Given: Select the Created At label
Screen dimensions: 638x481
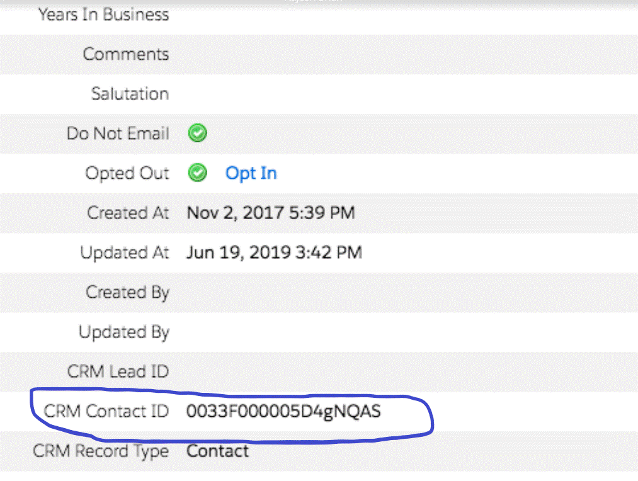Looking at the screenshot, I should (128, 213).
